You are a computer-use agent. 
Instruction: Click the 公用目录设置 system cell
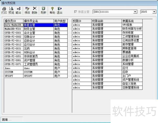[132, 41]
